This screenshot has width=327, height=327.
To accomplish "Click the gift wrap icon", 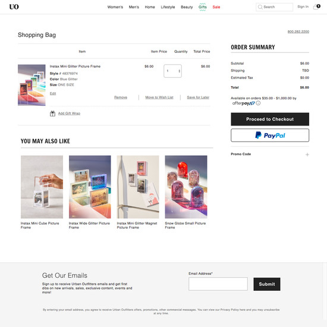I will pos(52,114).
